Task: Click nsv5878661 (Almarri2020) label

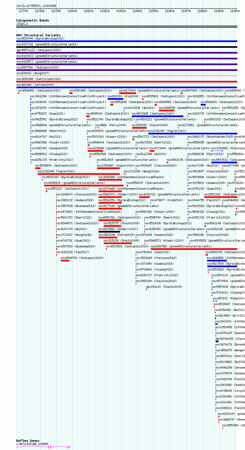Action: (x=118, y=229)
